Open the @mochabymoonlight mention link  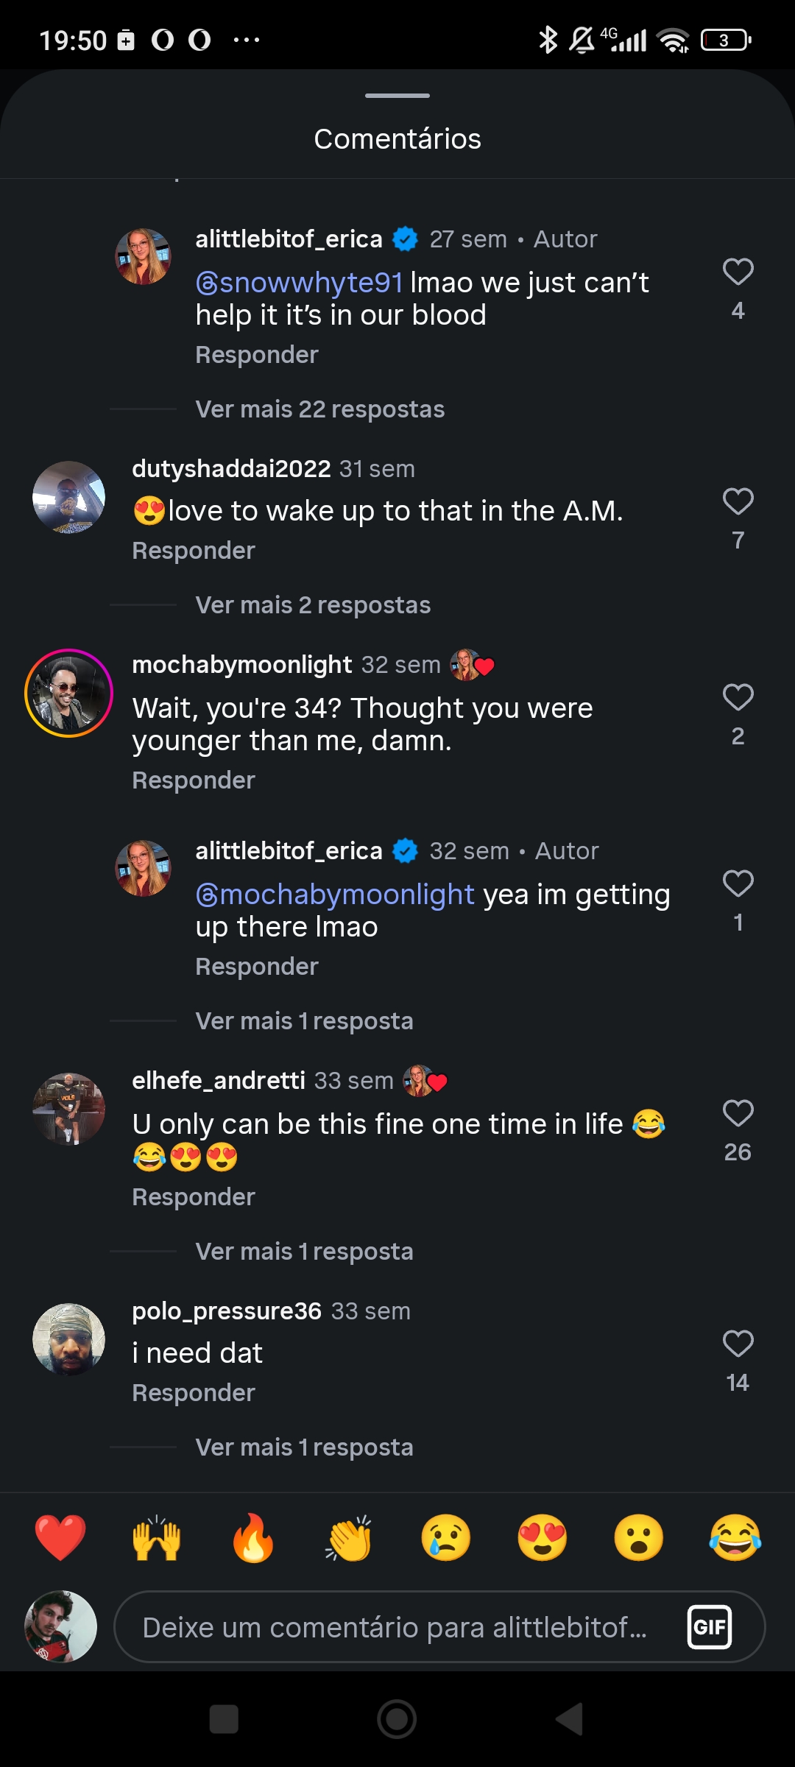pos(335,895)
